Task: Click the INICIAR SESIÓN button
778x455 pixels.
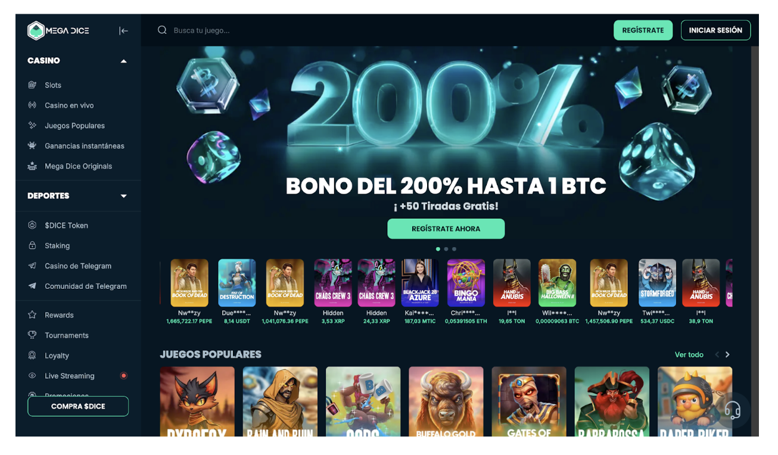Action: (x=715, y=30)
